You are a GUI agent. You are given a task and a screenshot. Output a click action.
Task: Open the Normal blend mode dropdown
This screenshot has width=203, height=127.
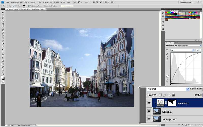tap(188, 89)
